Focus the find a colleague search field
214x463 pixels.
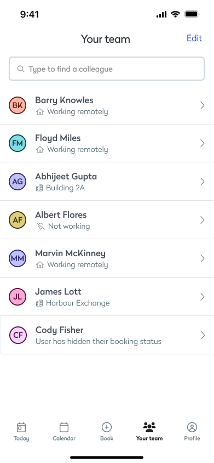(x=107, y=69)
